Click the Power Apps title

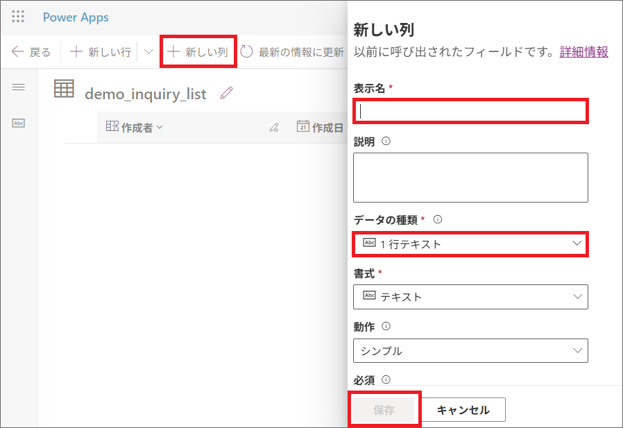tap(76, 17)
